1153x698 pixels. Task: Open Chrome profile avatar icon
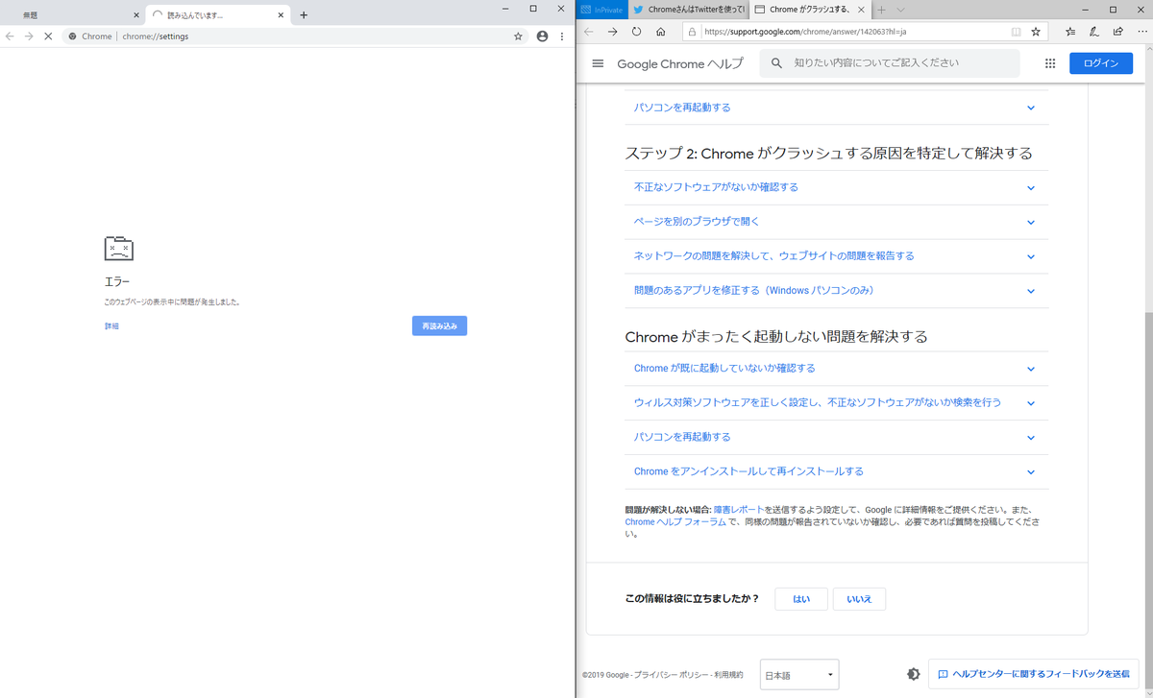542,36
